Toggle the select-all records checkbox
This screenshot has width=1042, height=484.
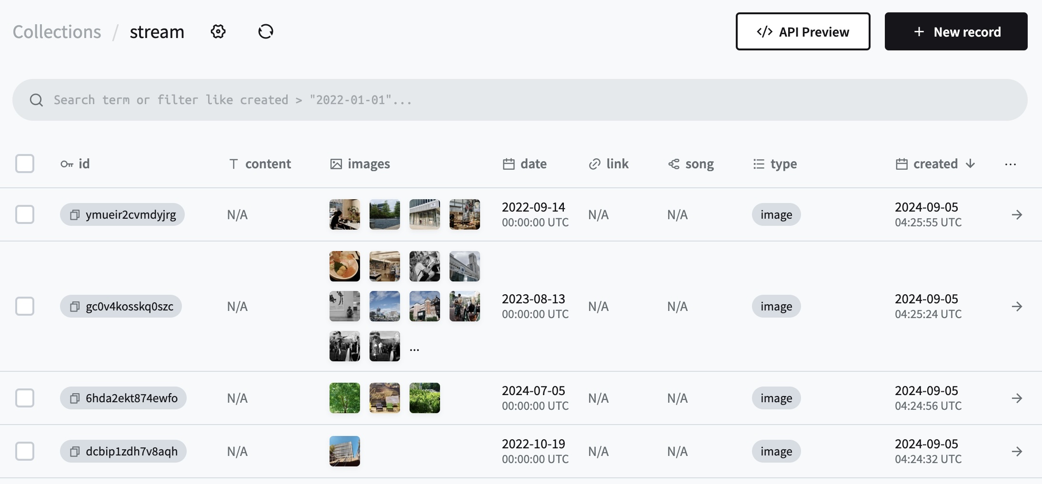(x=25, y=164)
